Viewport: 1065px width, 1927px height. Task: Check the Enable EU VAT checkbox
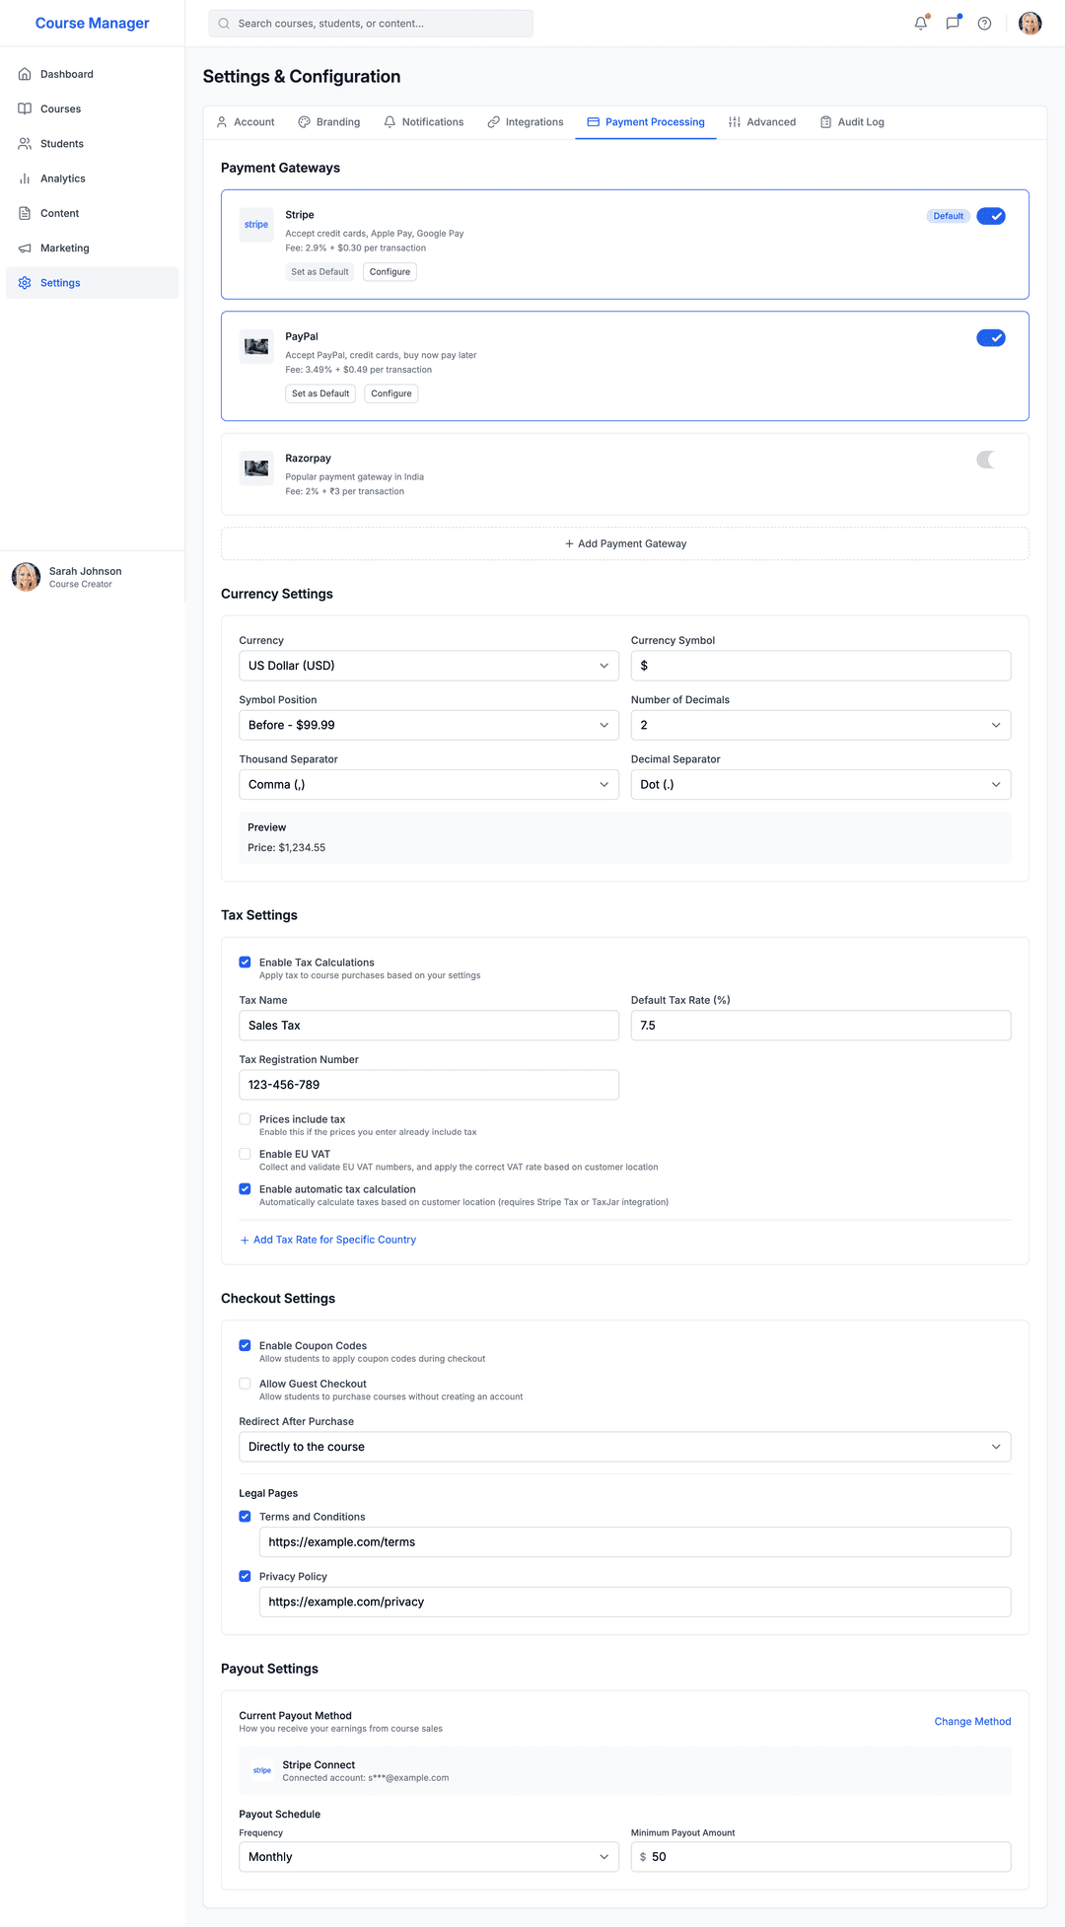[x=245, y=1154]
